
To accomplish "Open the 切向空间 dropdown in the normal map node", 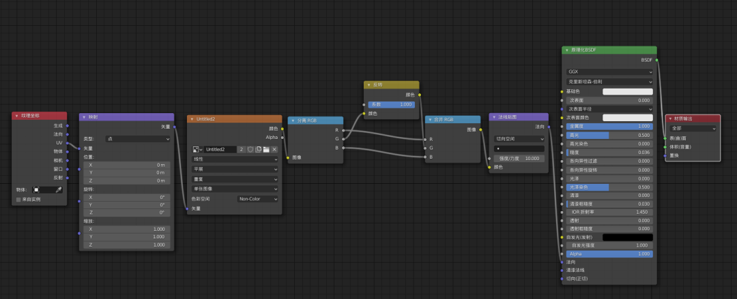I will (x=519, y=138).
